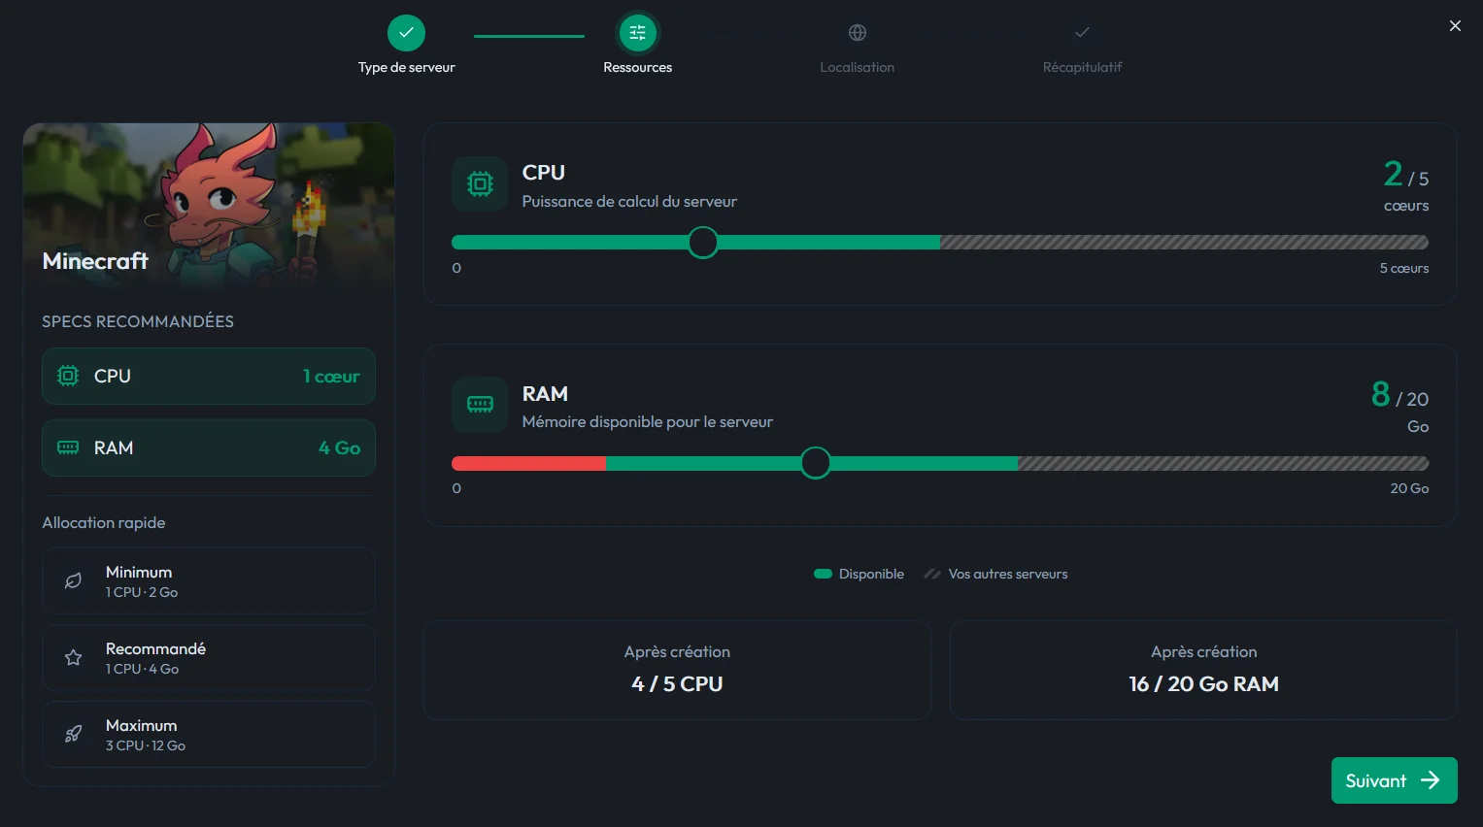This screenshot has height=827, width=1483.
Task: Click the 2 / 5 cœurs value
Action: point(1406,185)
